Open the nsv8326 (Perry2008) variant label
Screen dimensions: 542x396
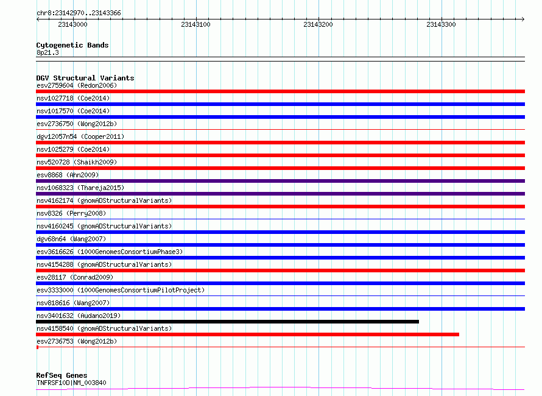pos(71,213)
